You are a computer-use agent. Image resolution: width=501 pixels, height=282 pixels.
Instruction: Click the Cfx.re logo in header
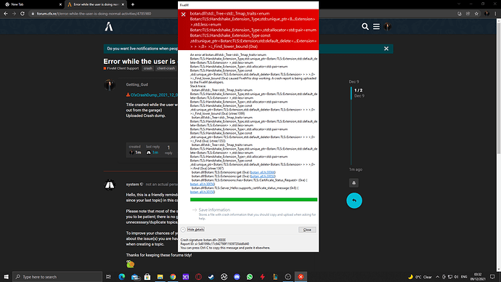[109, 27]
